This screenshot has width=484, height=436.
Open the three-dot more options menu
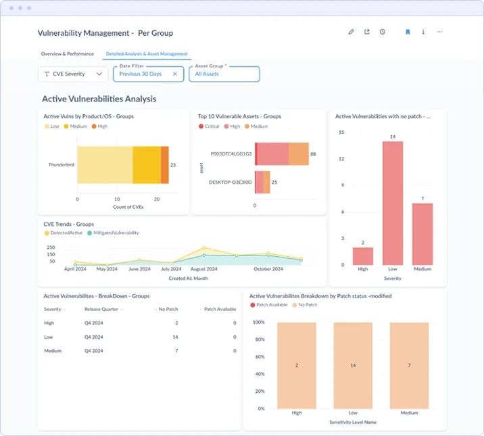pos(439,32)
